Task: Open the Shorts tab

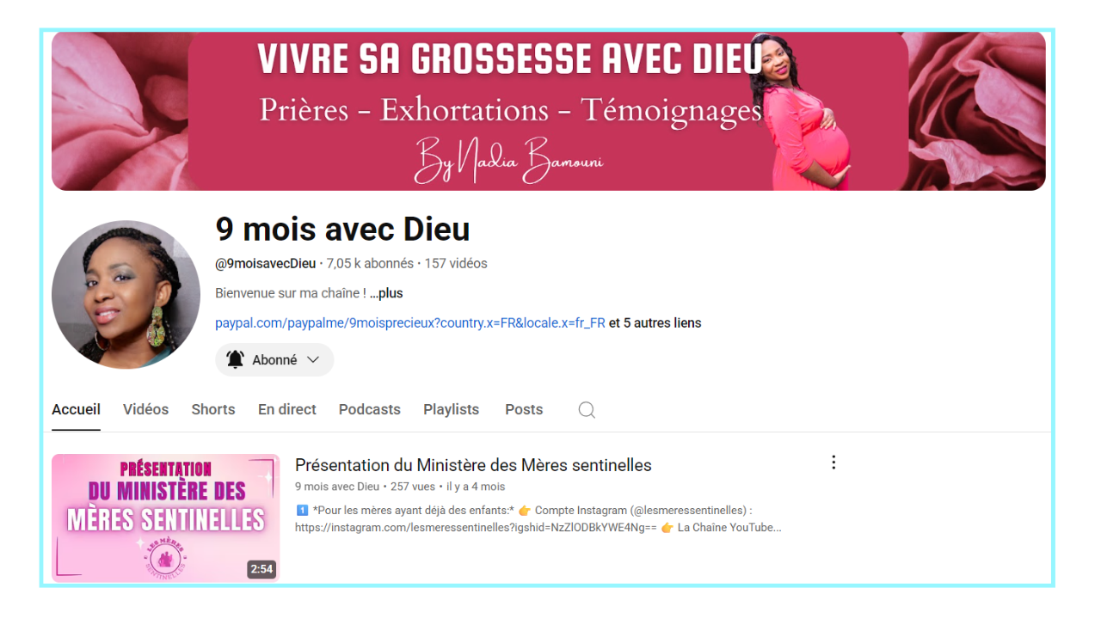Action: [213, 409]
